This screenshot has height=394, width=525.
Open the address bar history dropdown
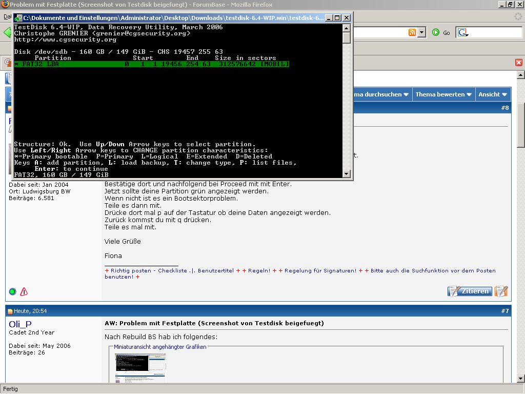[x=422, y=32]
